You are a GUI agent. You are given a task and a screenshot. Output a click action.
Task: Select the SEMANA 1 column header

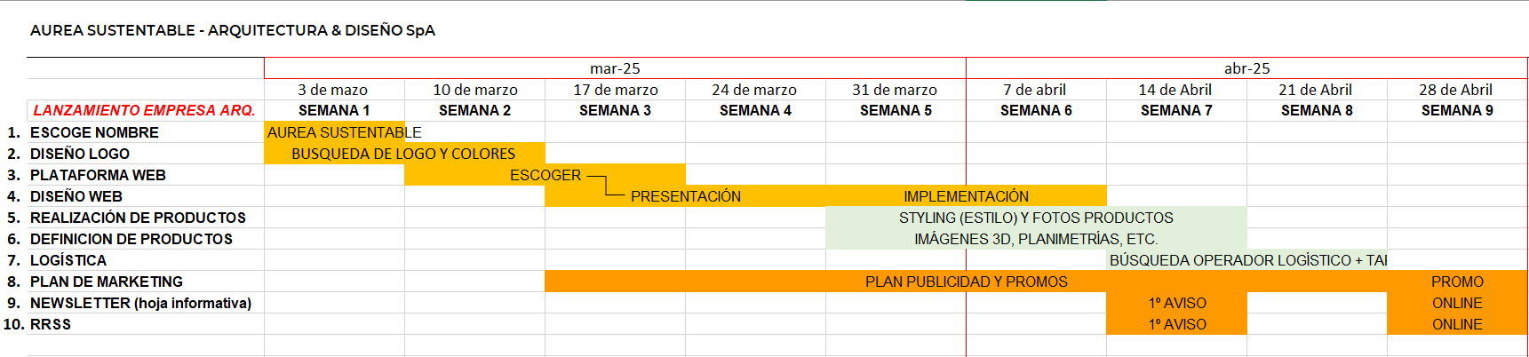coord(334,110)
